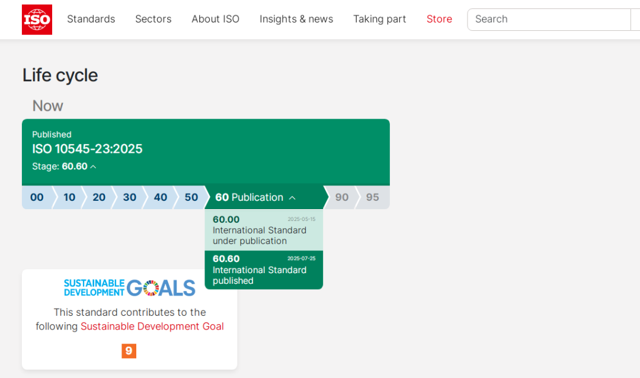Open the Standards menu
The width and height of the screenshot is (640, 378).
(91, 19)
